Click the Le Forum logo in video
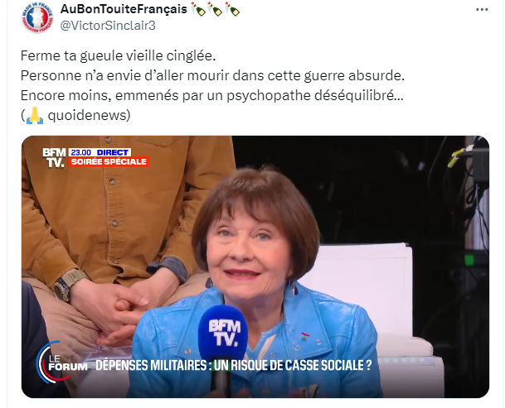This screenshot has height=408, width=505. click(61, 362)
